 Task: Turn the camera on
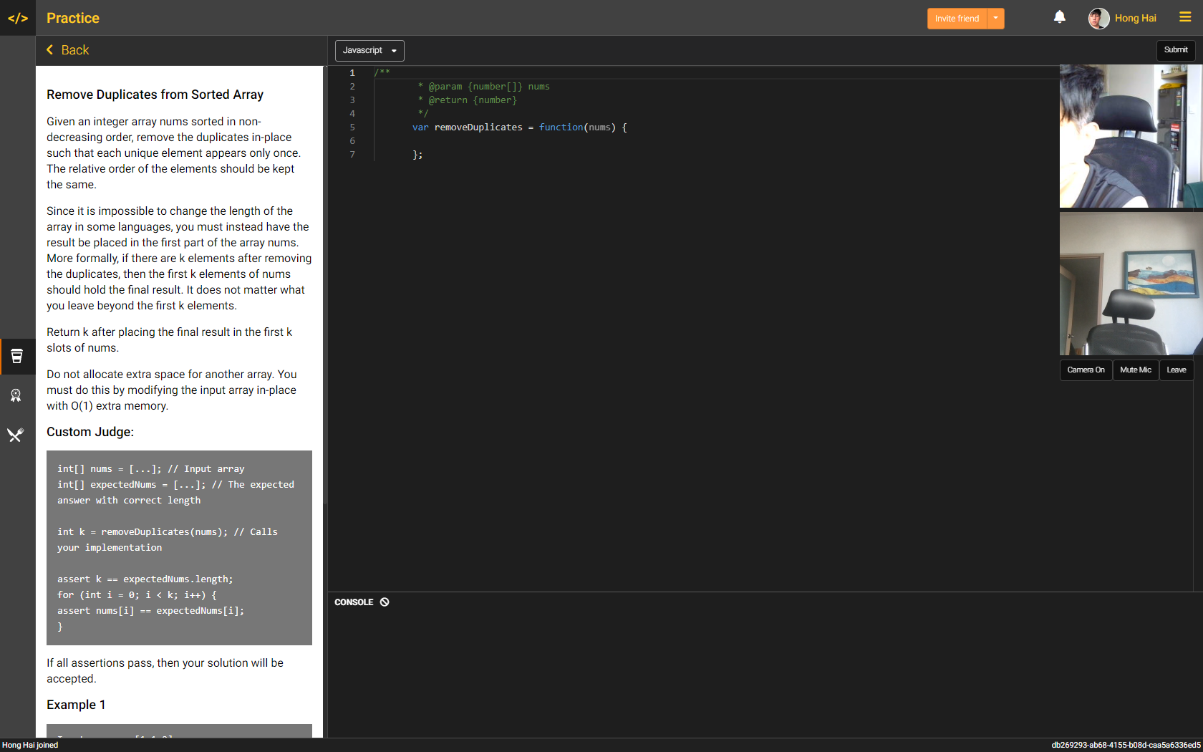click(1086, 370)
